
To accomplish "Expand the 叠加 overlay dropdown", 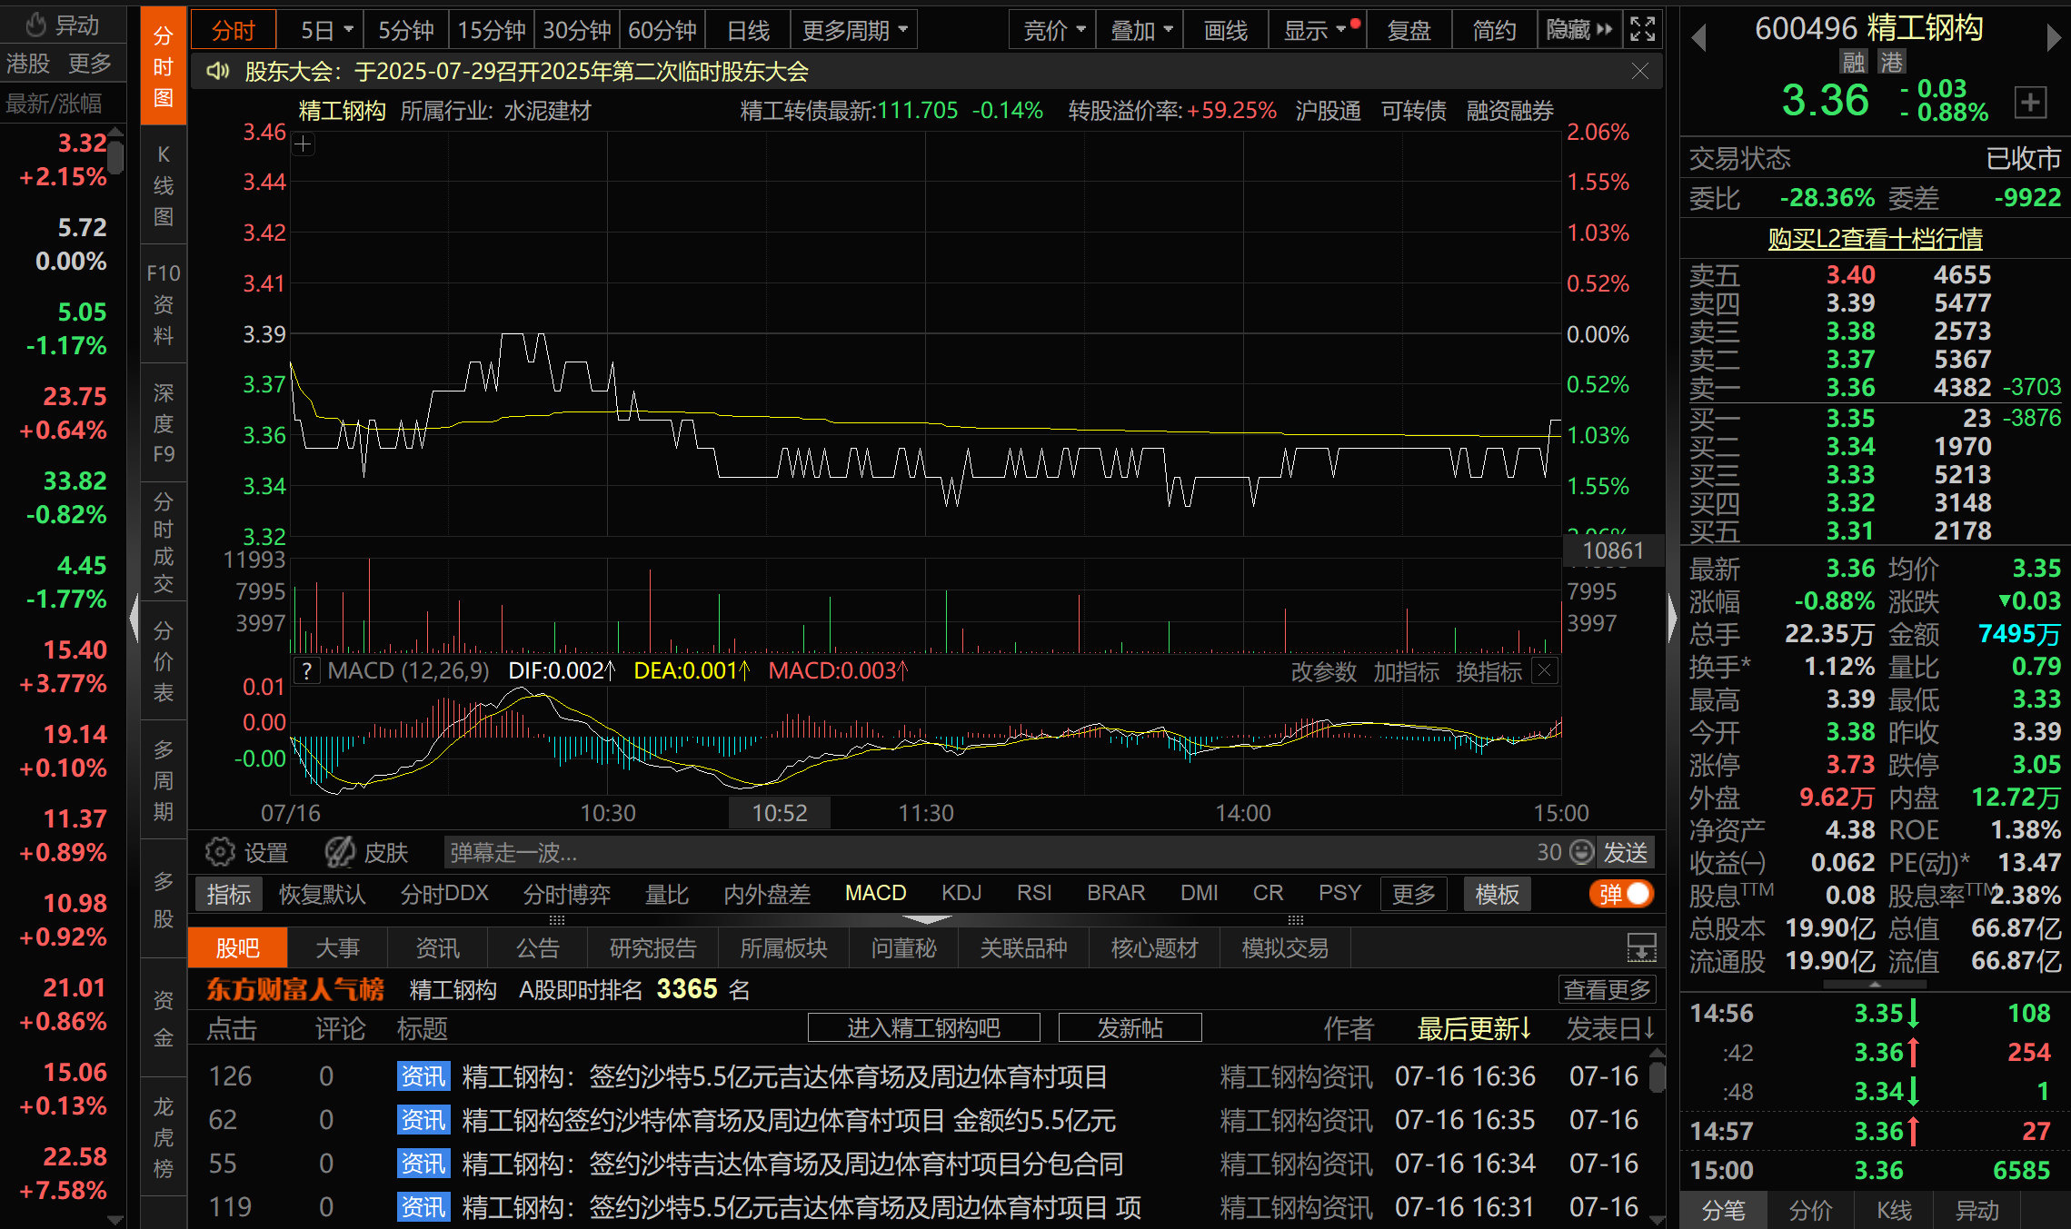I will click(x=1140, y=30).
